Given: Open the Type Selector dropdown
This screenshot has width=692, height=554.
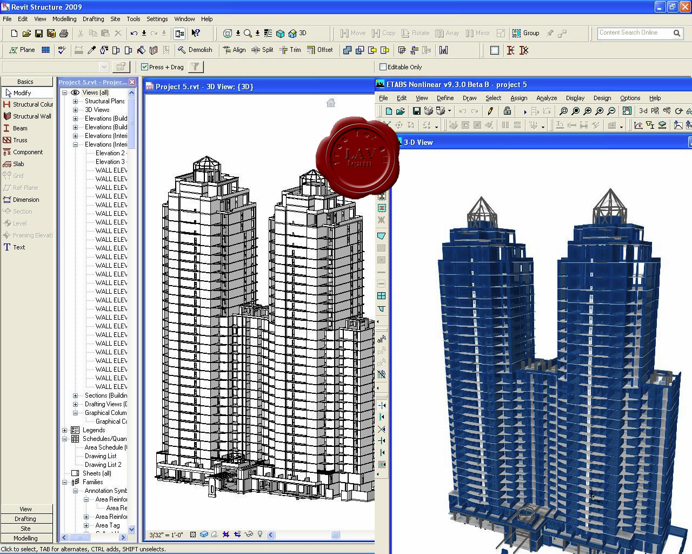Looking at the screenshot, I should [104, 67].
